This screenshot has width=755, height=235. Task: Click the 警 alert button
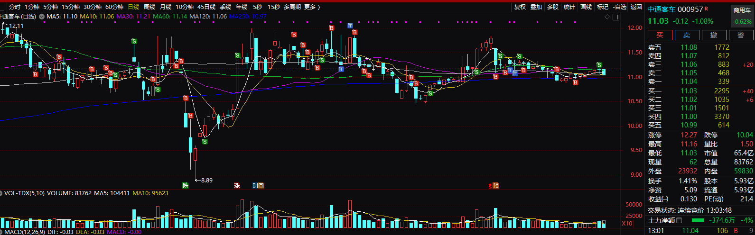click(x=742, y=35)
